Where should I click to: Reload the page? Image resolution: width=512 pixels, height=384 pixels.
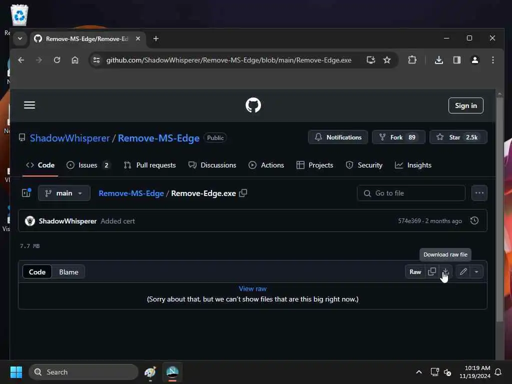click(x=57, y=60)
